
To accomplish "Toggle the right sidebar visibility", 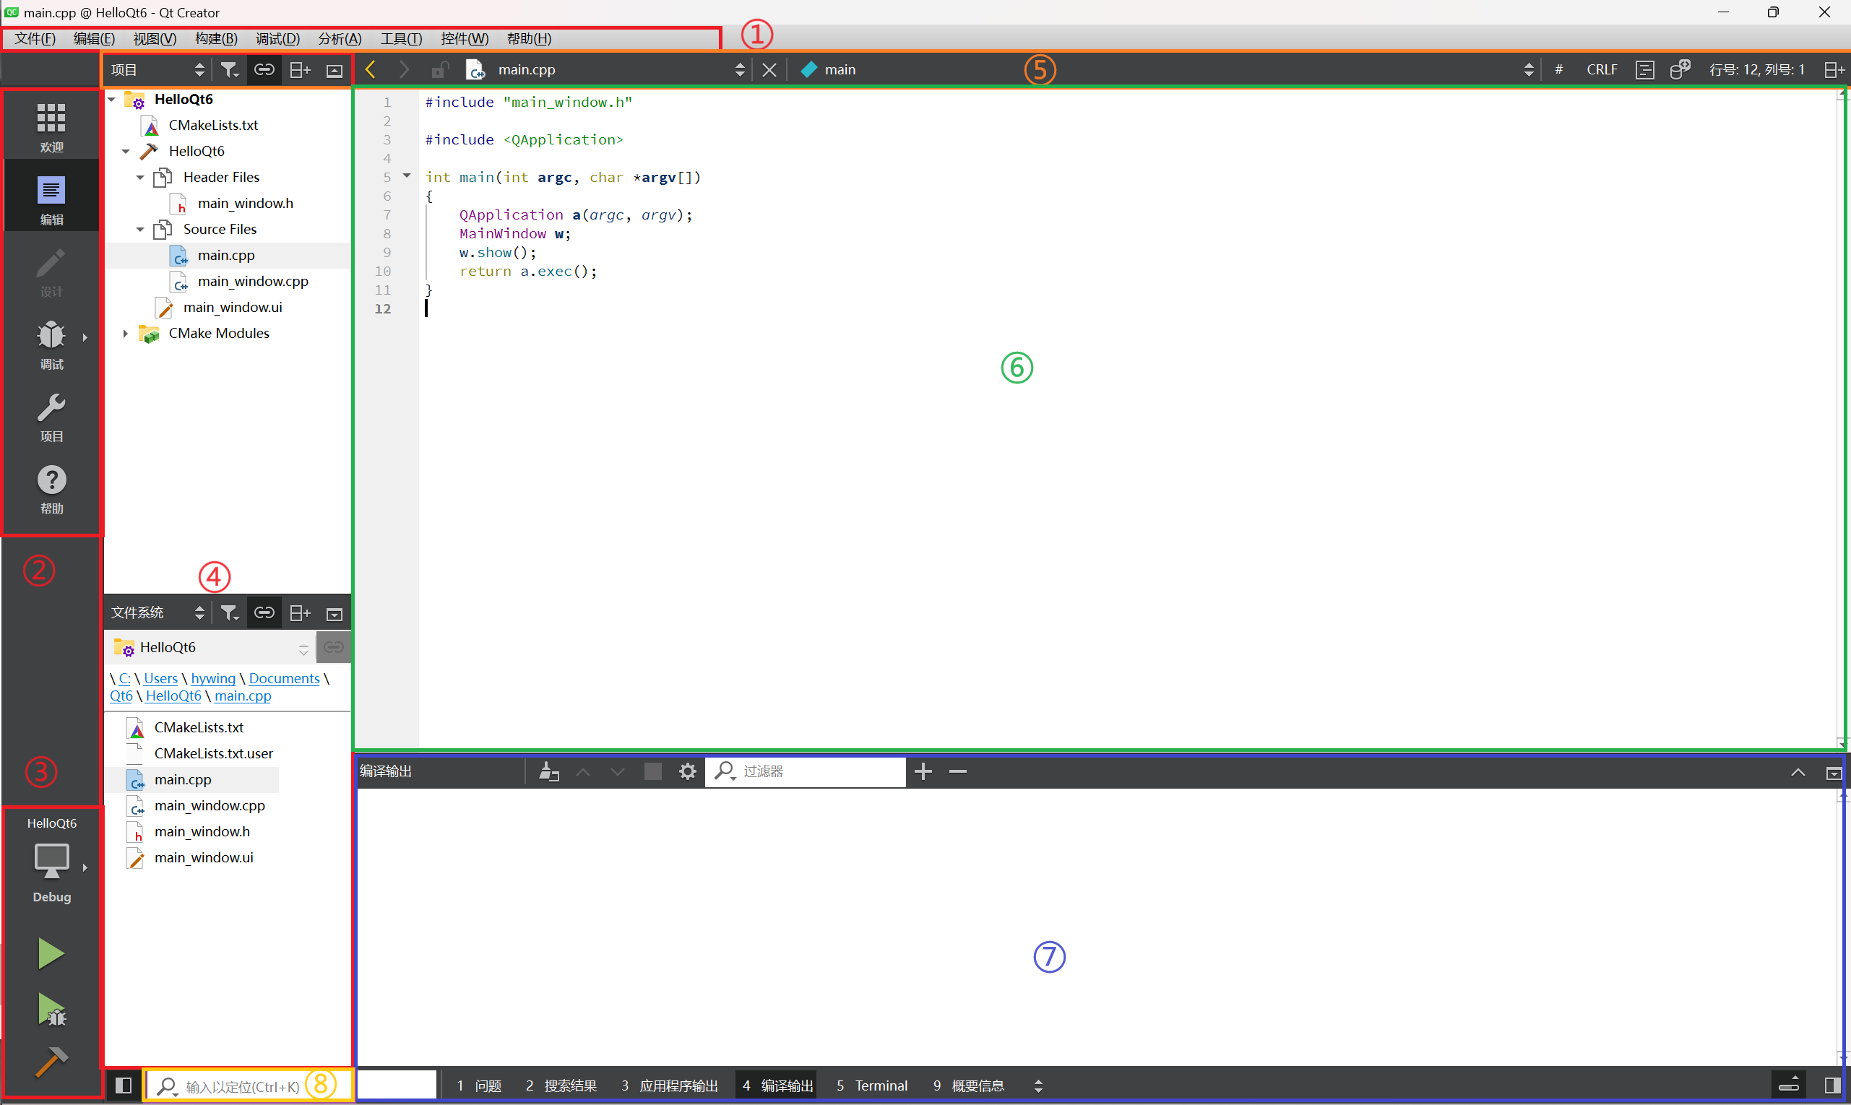I will tap(1833, 1085).
